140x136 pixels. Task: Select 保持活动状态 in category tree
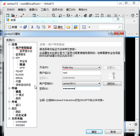pos(23,85)
